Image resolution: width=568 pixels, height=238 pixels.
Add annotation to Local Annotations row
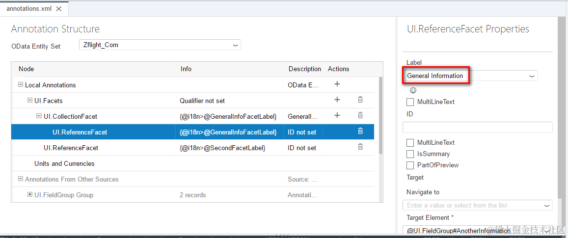(x=337, y=84)
